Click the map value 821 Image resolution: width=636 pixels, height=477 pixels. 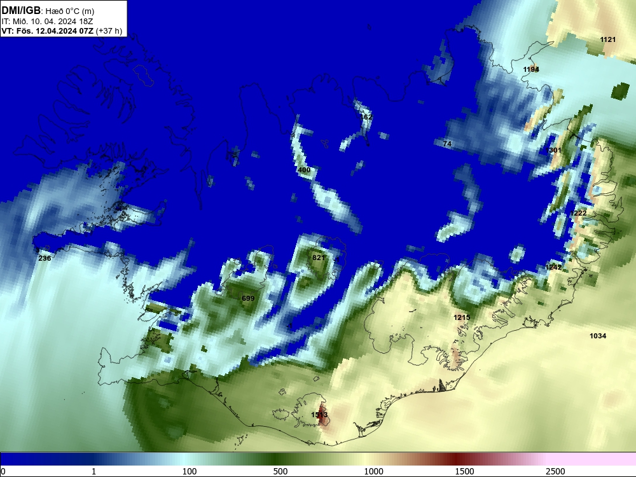pyautogui.click(x=319, y=258)
